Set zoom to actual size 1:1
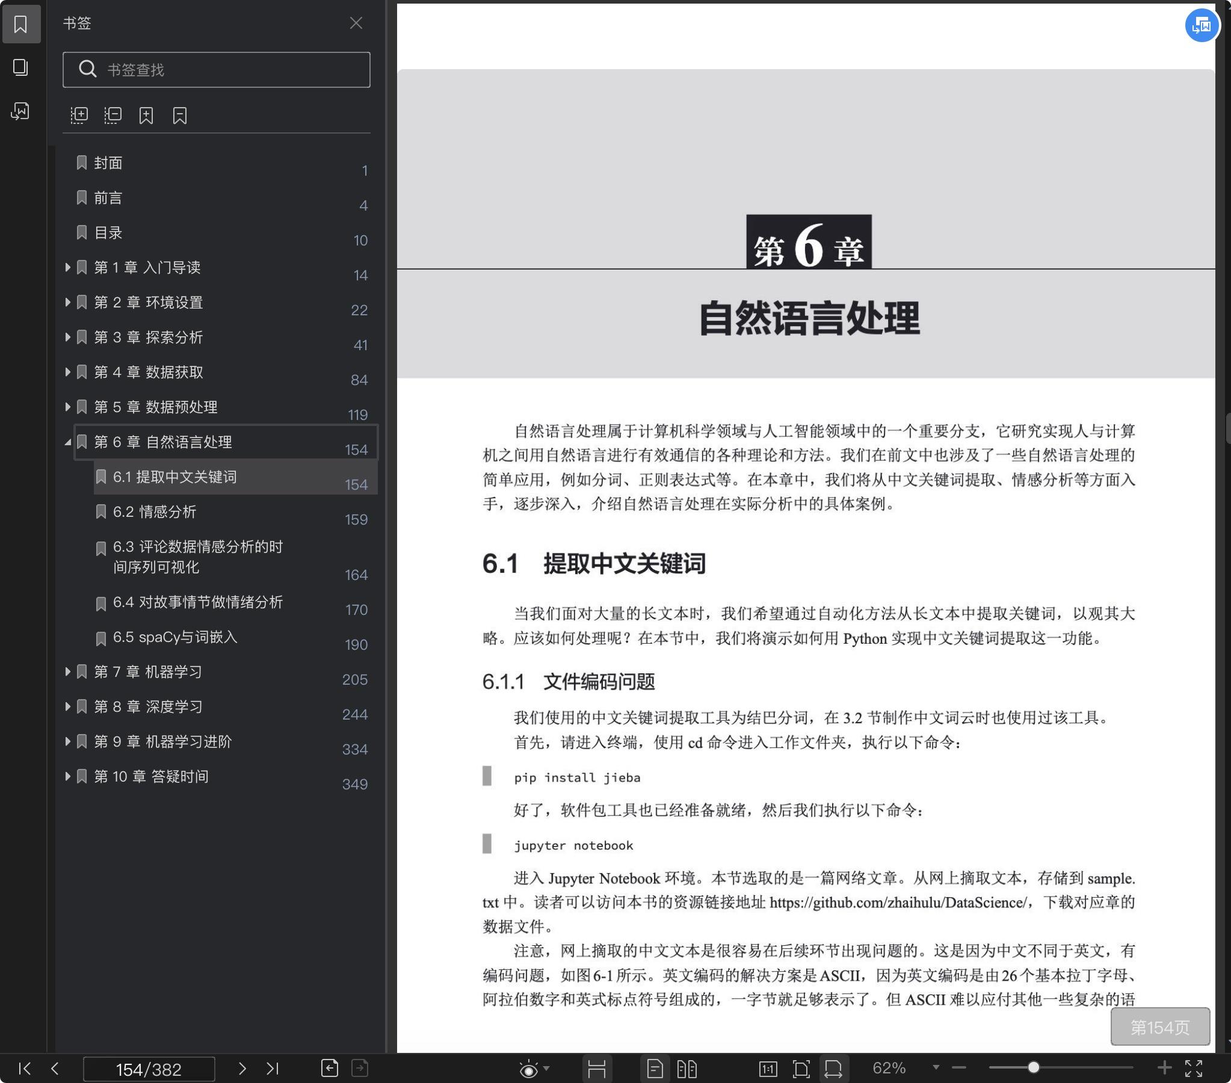The image size is (1231, 1083). coord(768,1069)
